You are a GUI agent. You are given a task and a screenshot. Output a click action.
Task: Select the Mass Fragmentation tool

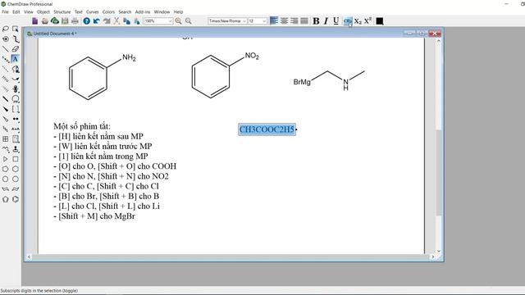click(16, 39)
